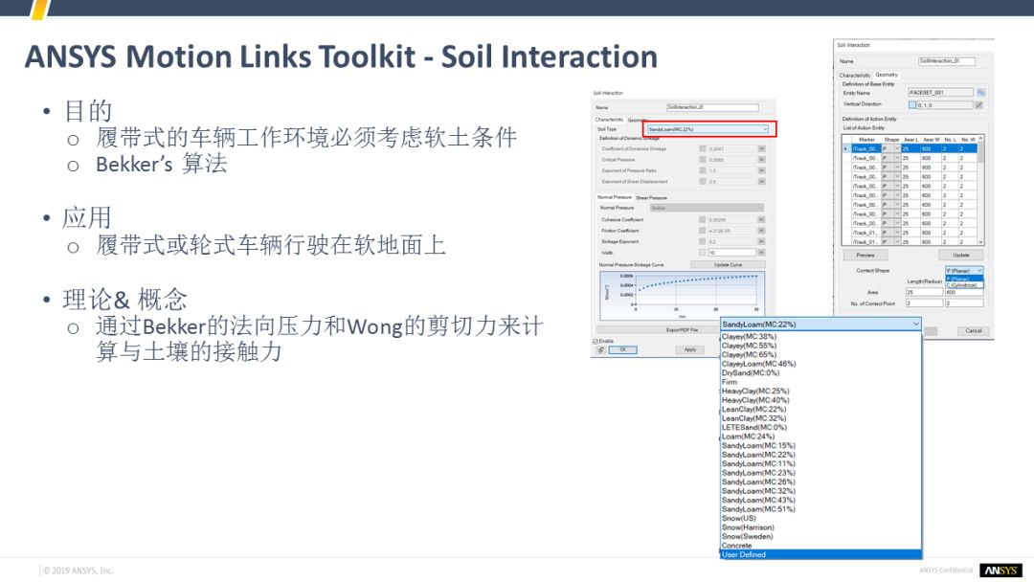
Task: Click Pv icon beside Cohesive Coefficient
Action: [761, 220]
